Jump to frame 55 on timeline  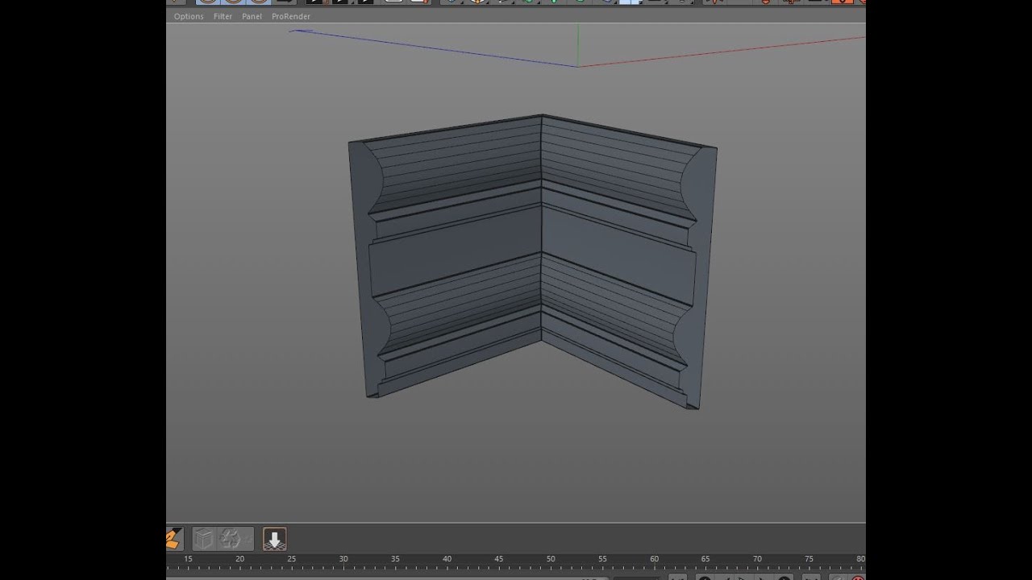pyautogui.click(x=602, y=559)
